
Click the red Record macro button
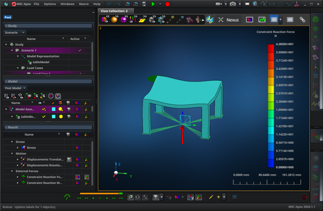coord(167,4)
